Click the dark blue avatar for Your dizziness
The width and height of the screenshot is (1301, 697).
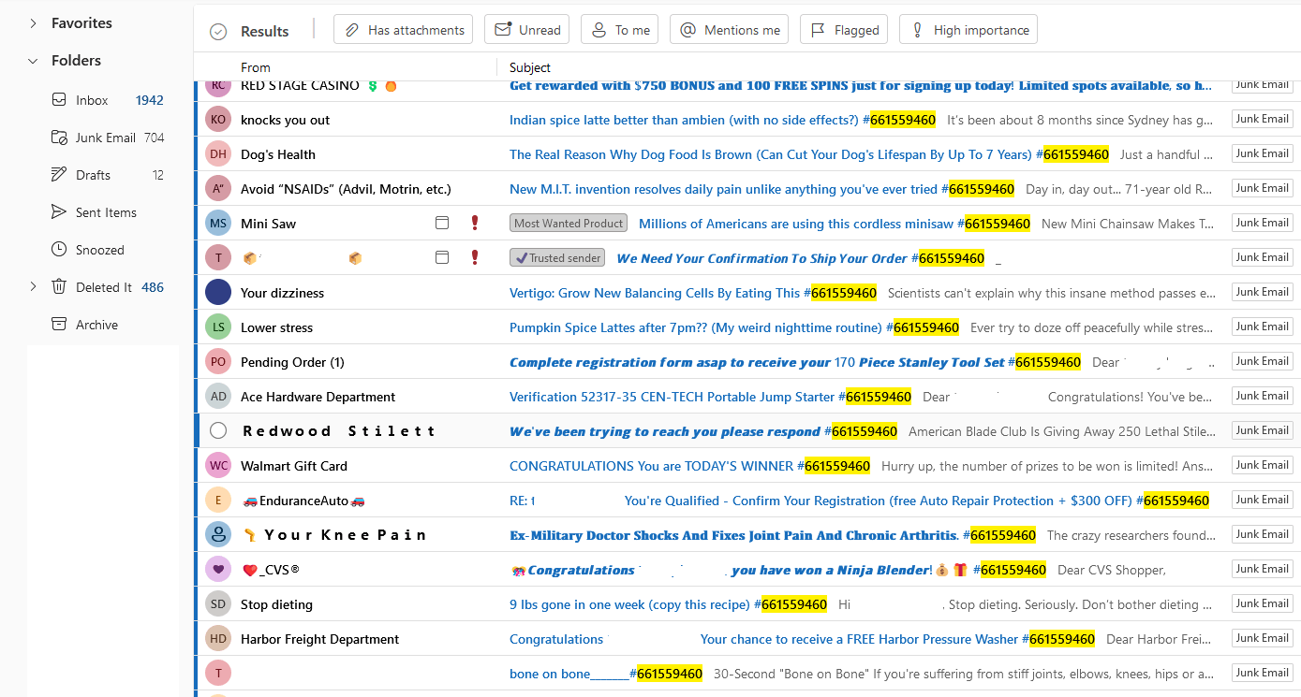coord(218,293)
